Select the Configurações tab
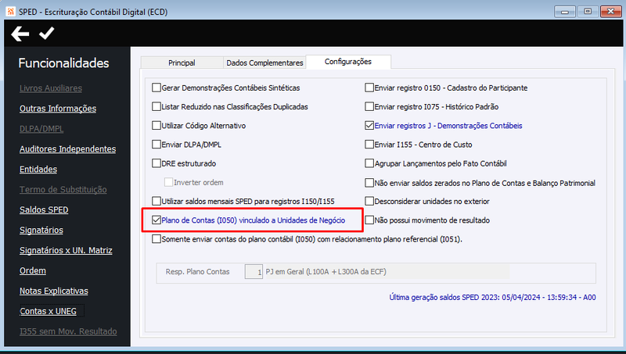The width and height of the screenshot is (626, 354). pyautogui.click(x=348, y=62)
